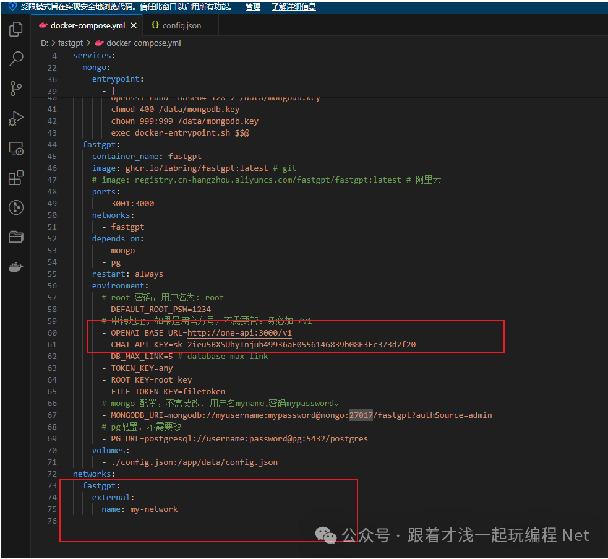Viewport: 608px width, 559px height.
Task: Click the highlighted 27017 port in MONGODB_URI
Action: 361,415
